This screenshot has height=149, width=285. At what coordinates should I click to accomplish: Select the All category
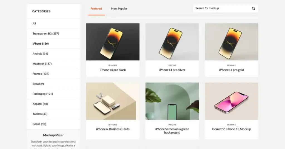[53, 24]
